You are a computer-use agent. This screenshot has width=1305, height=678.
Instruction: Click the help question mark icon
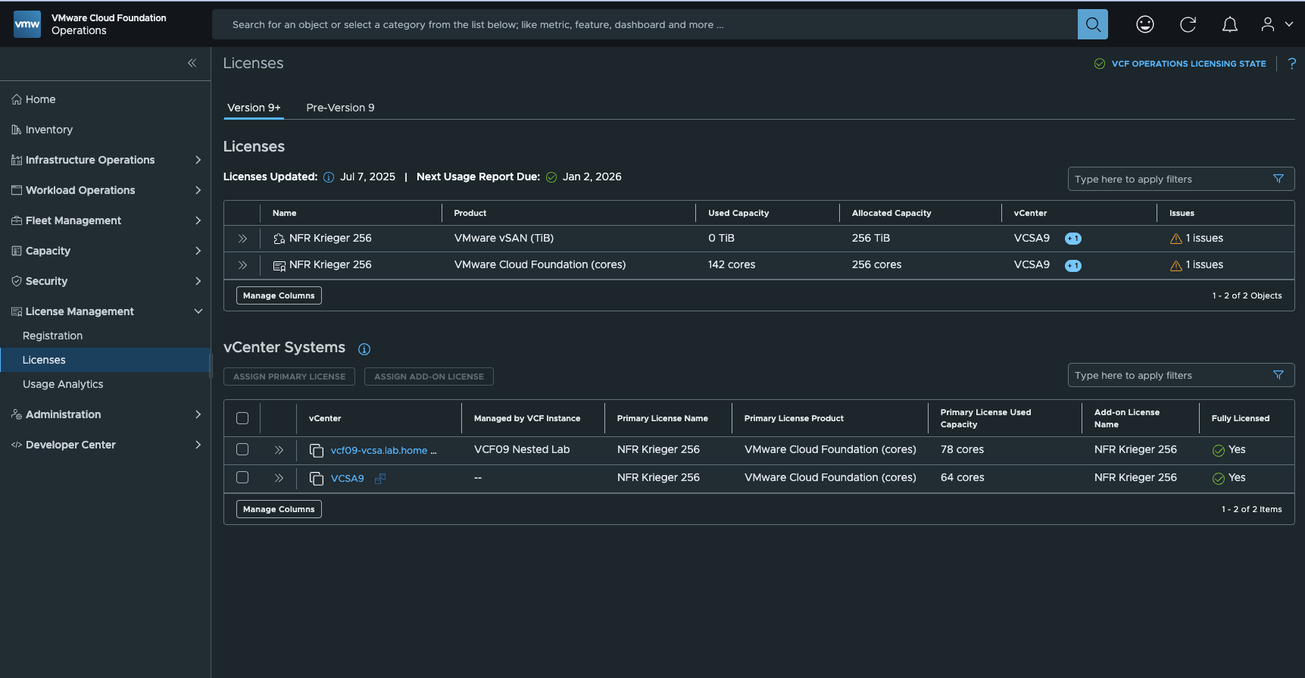pos(1291,64)
